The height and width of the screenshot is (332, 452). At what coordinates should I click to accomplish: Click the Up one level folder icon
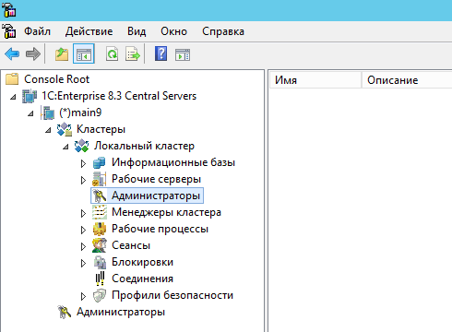point(62,54)
